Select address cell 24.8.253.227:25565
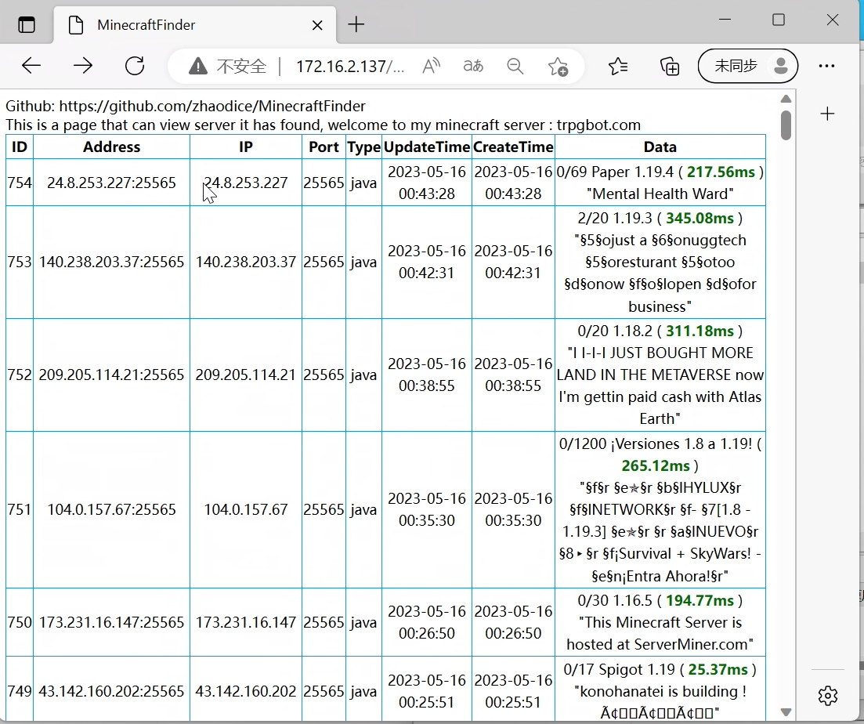Image resolution: width=864 pixels, height=724 pixels. click(x=111, y=183)
